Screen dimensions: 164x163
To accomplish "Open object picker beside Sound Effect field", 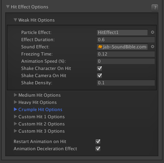I will pyautogui.click(x=152, y=47).
